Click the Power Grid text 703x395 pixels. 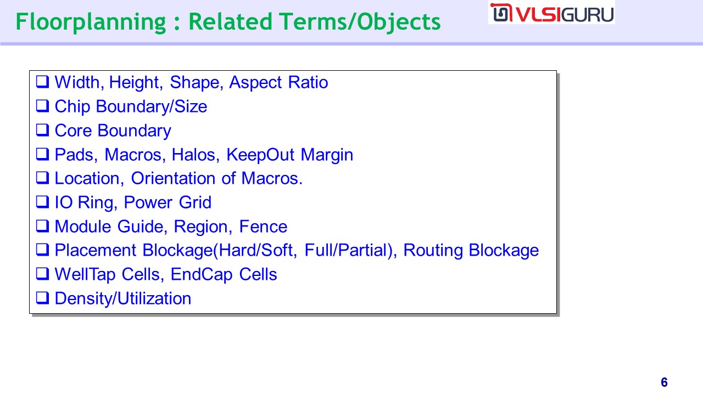(x=168, y=202)
